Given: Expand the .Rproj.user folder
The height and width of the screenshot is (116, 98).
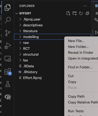Looking at the screenshot, I should pyautogui.click(x=20, y=19).
